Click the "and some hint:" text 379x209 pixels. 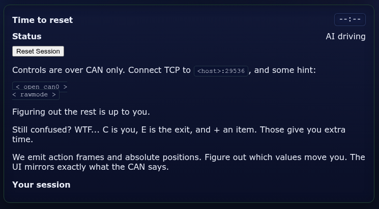[x=285, y=70]
